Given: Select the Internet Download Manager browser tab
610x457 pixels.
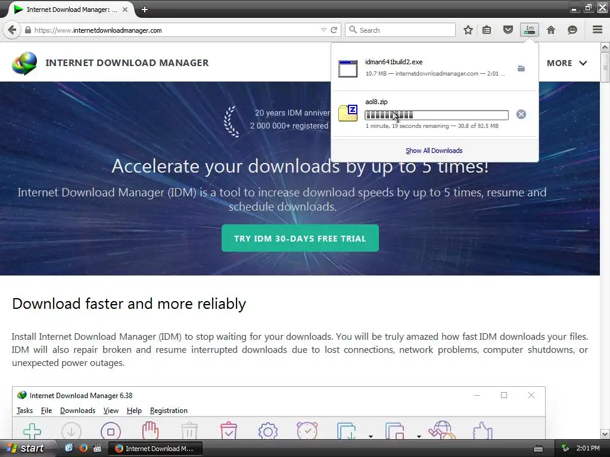Looking at the screenshot, I should [x=70, y=10].
